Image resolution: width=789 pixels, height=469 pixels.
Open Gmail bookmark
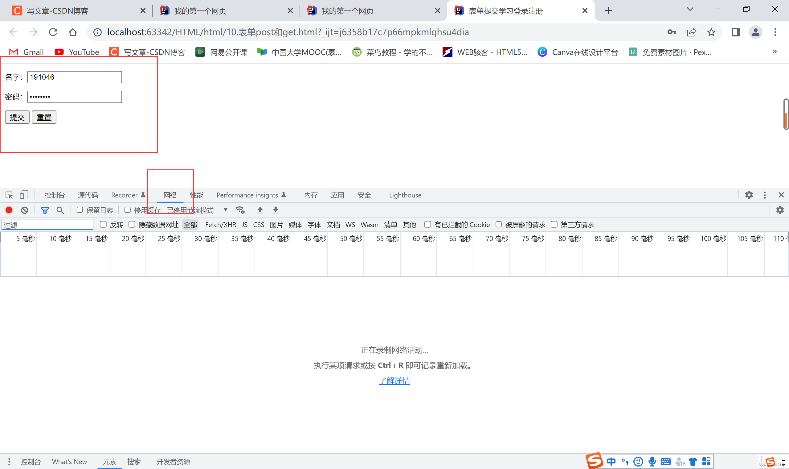point(26,52)
